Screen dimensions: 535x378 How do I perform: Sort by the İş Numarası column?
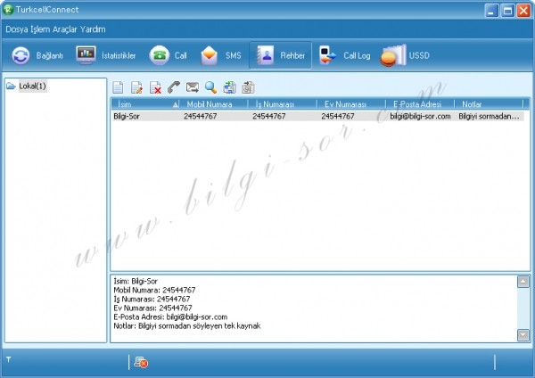(283, 104)
